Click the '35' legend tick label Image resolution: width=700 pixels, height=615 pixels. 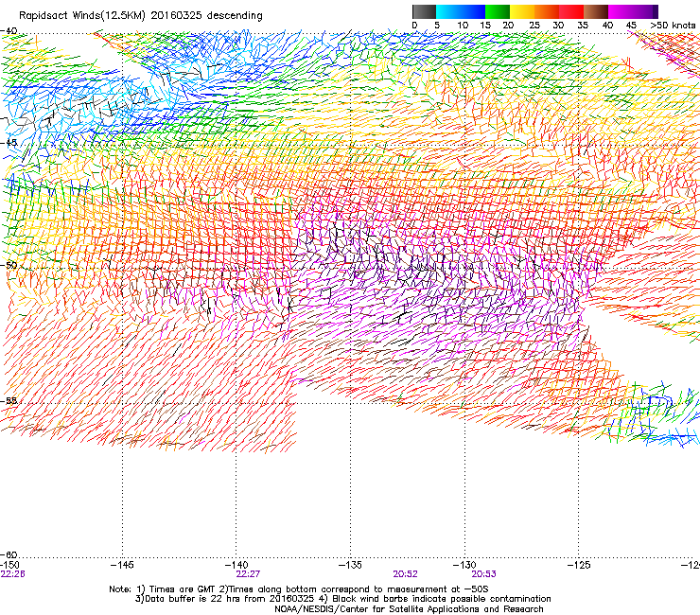click(583, 26)
